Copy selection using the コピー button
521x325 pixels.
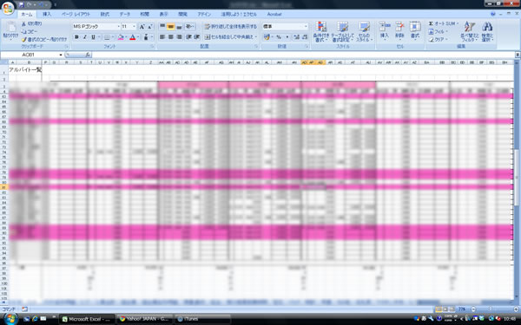point(30,31)
